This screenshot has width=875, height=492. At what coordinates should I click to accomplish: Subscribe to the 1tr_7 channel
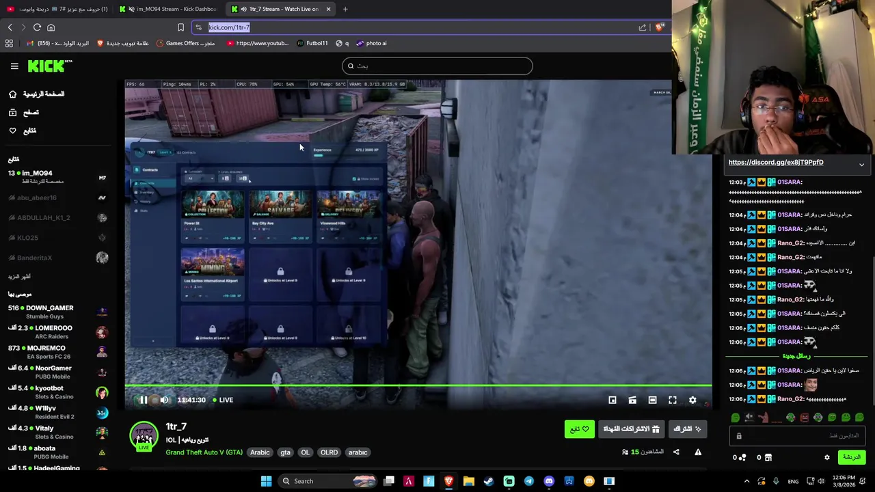click(688, 429)
